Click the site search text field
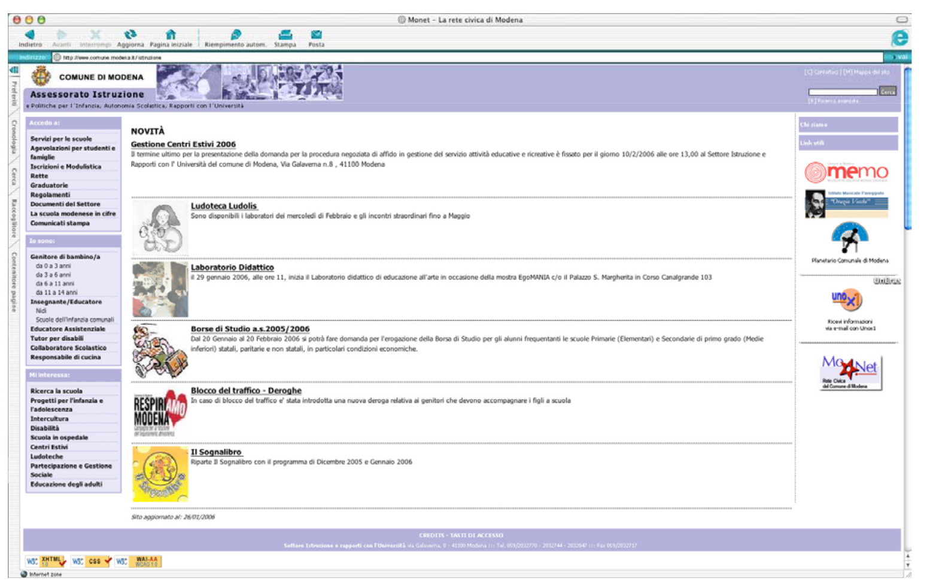This screenshot has height=584, width=936. (x=843, y=92)
